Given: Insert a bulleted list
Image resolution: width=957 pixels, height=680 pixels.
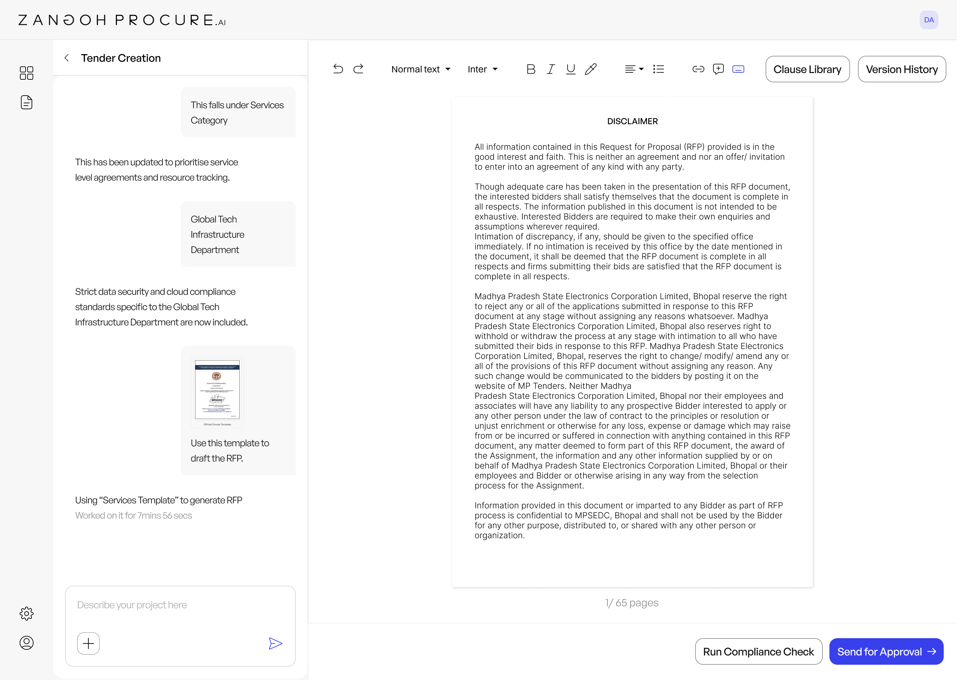Looking at the screenshot, I should (x=658, y=69).
